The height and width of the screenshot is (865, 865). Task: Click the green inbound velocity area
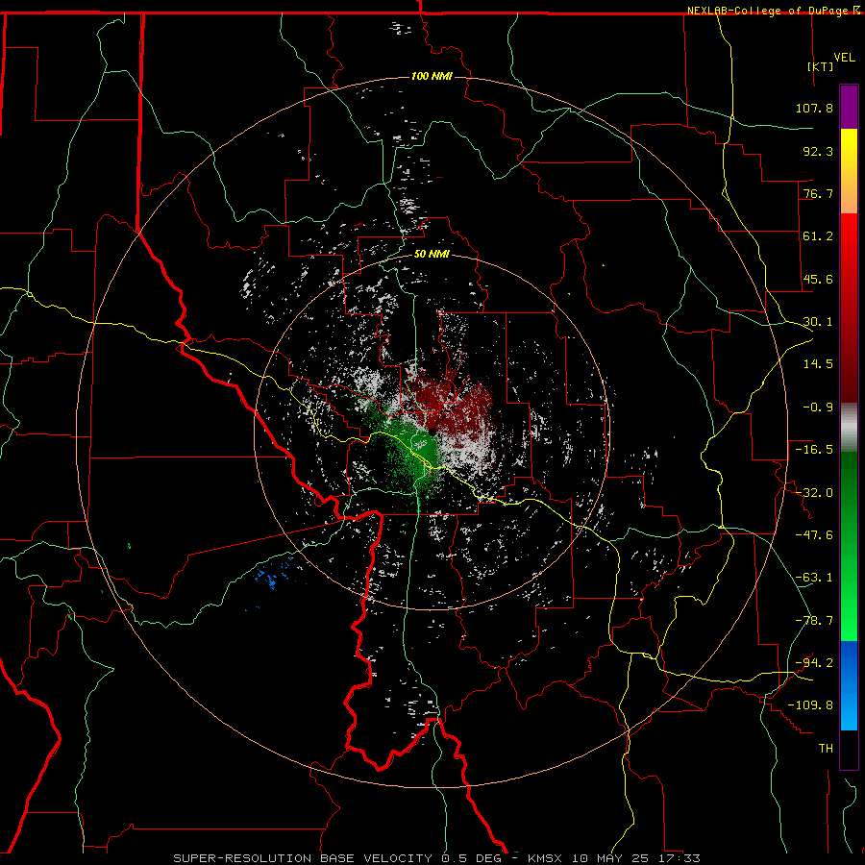point(411,450)
